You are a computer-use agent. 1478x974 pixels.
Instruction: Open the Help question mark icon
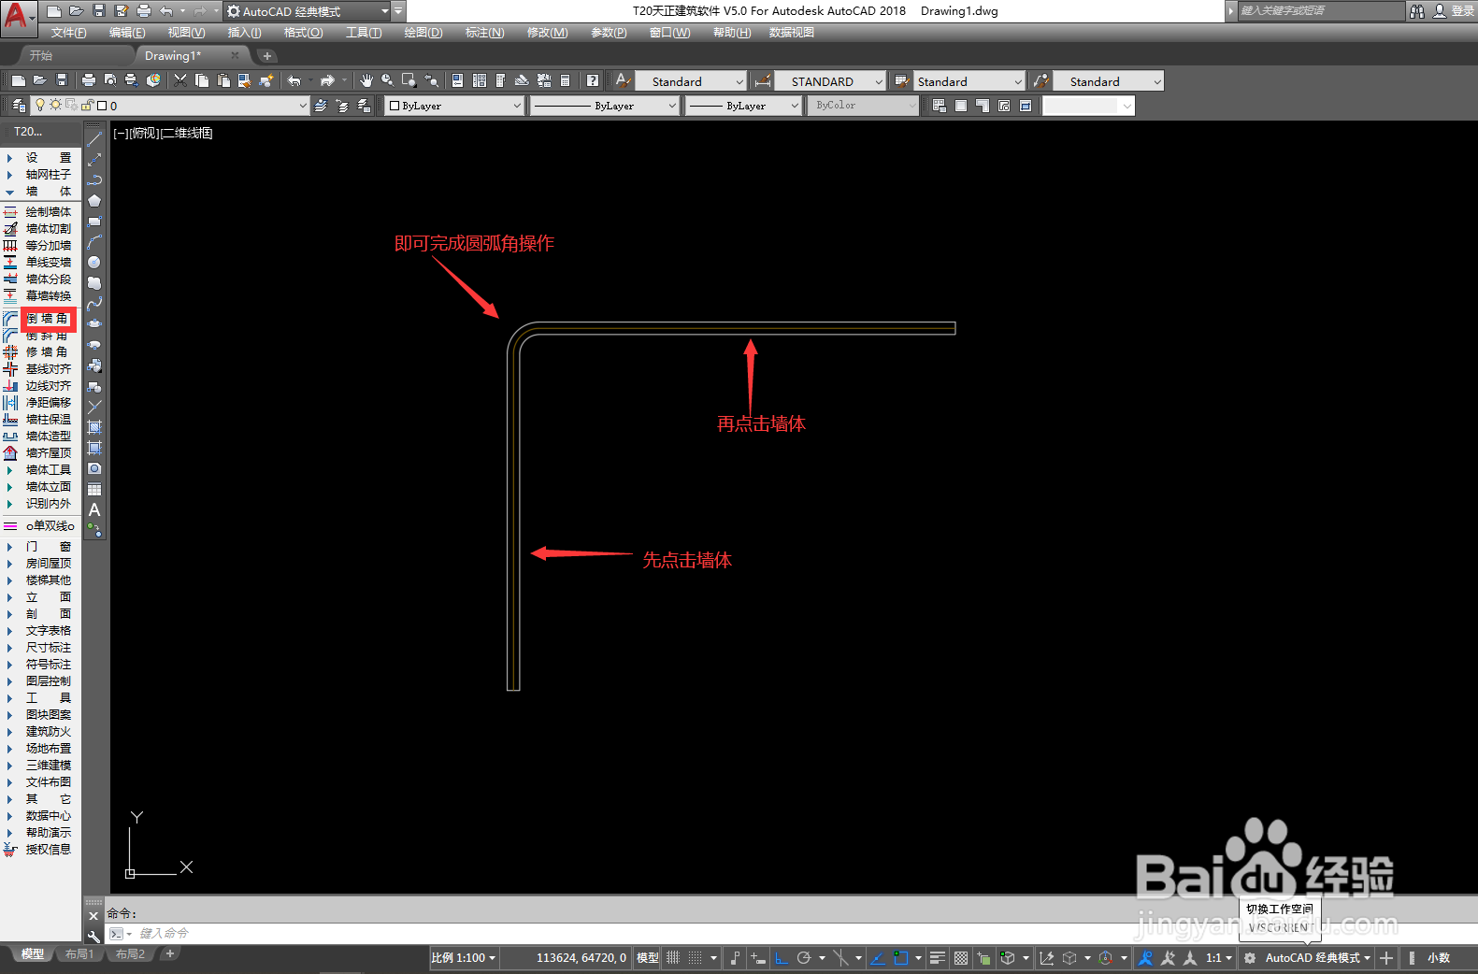coord(593,81)
